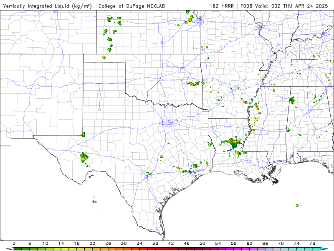Click the color scale label '74'
This screenshot has width=334, height=251.
point(297,243)
